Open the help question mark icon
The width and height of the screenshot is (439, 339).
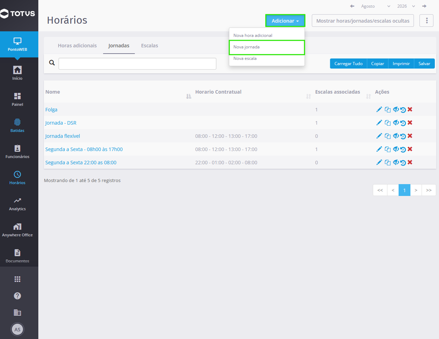click(17, 296)
